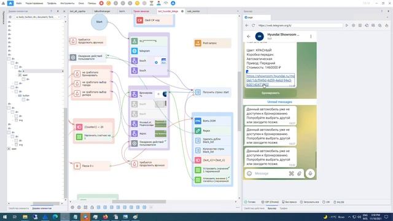Click the 'Message' input field in Telegram
The height and width of the screenshot is (221, 393).
pos(270,173)
